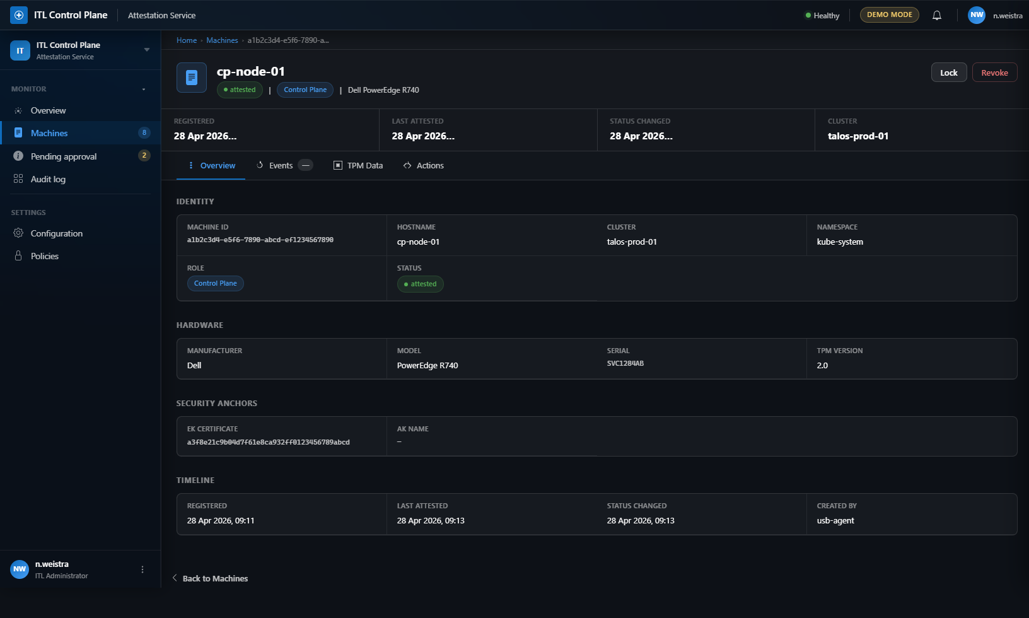Click the namespace value kube-system
The width and height of the screenshot is (1029, 618).
[840, 242]
